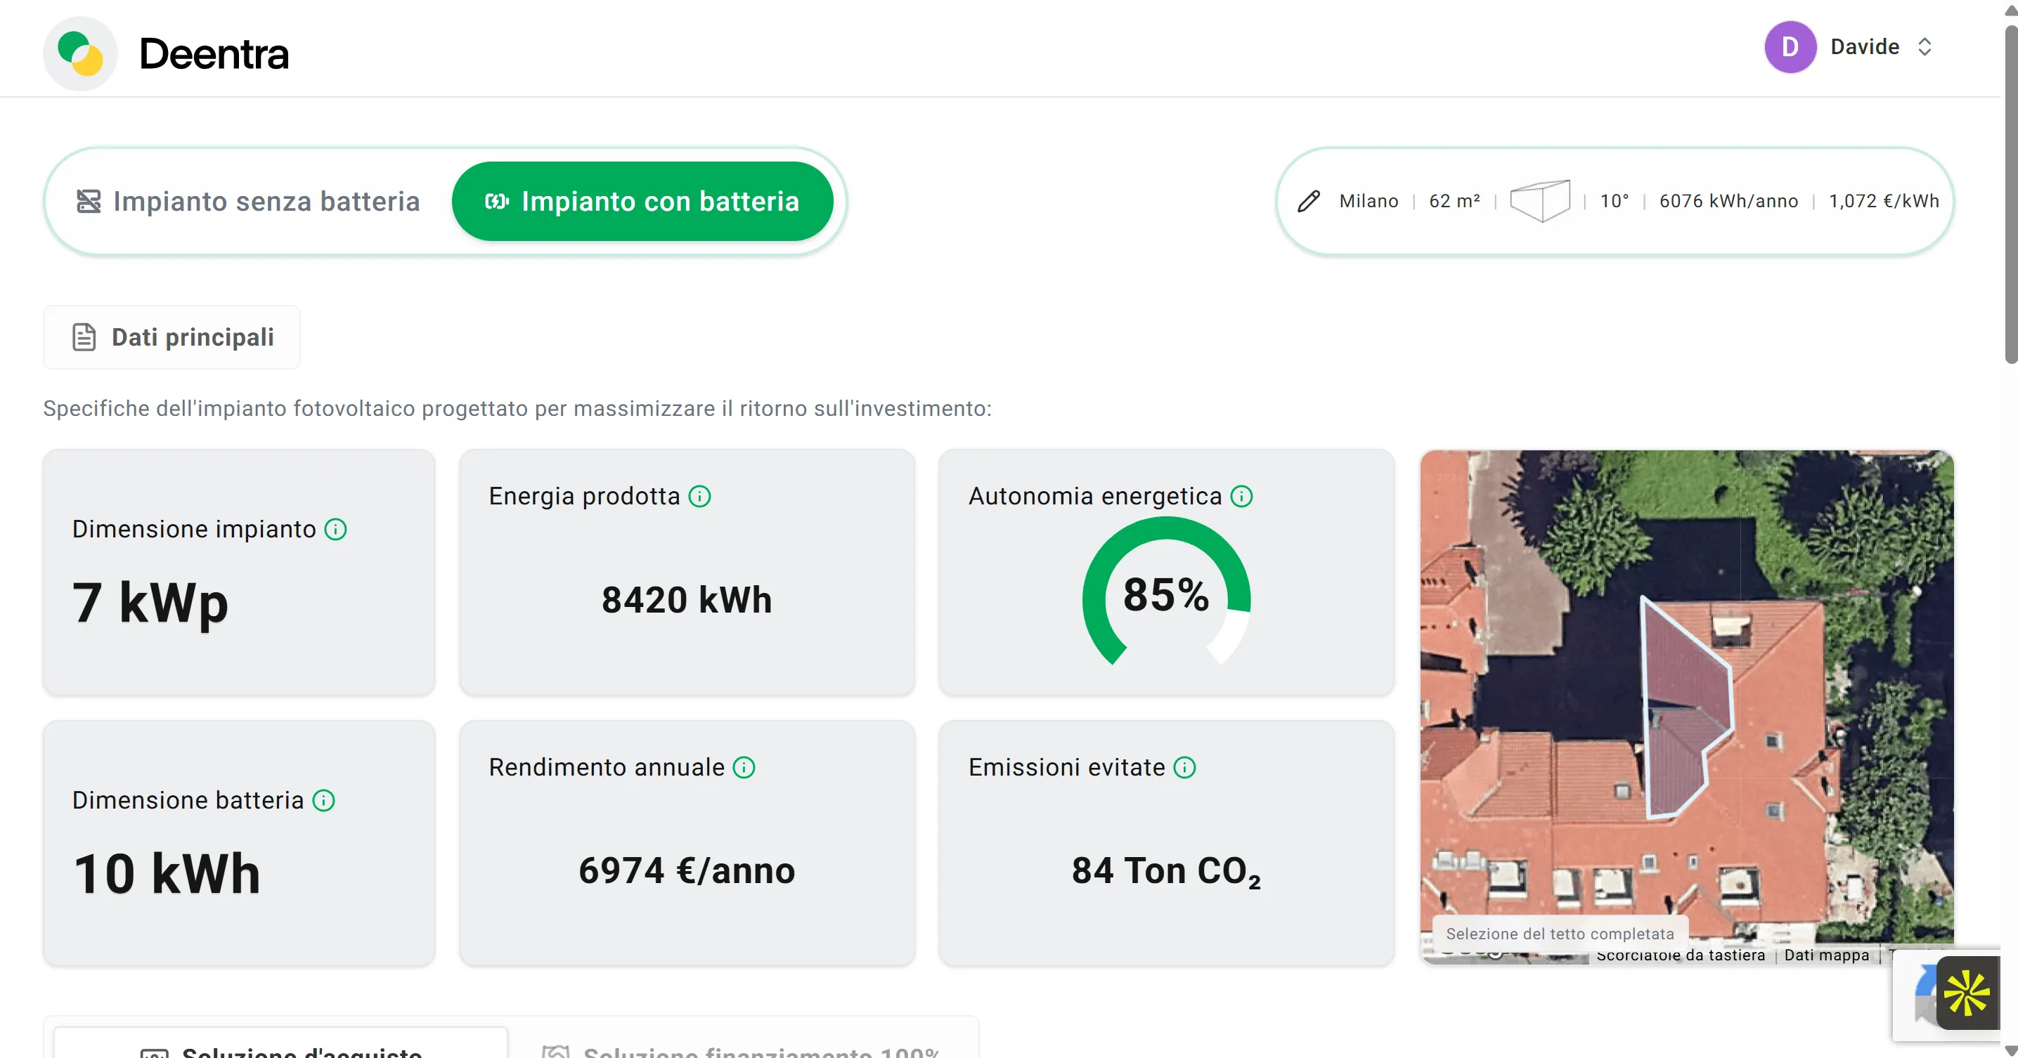Click the 62 m² roof area value
This screenshot has width=2018, height=1058.
click(1455, 201)
